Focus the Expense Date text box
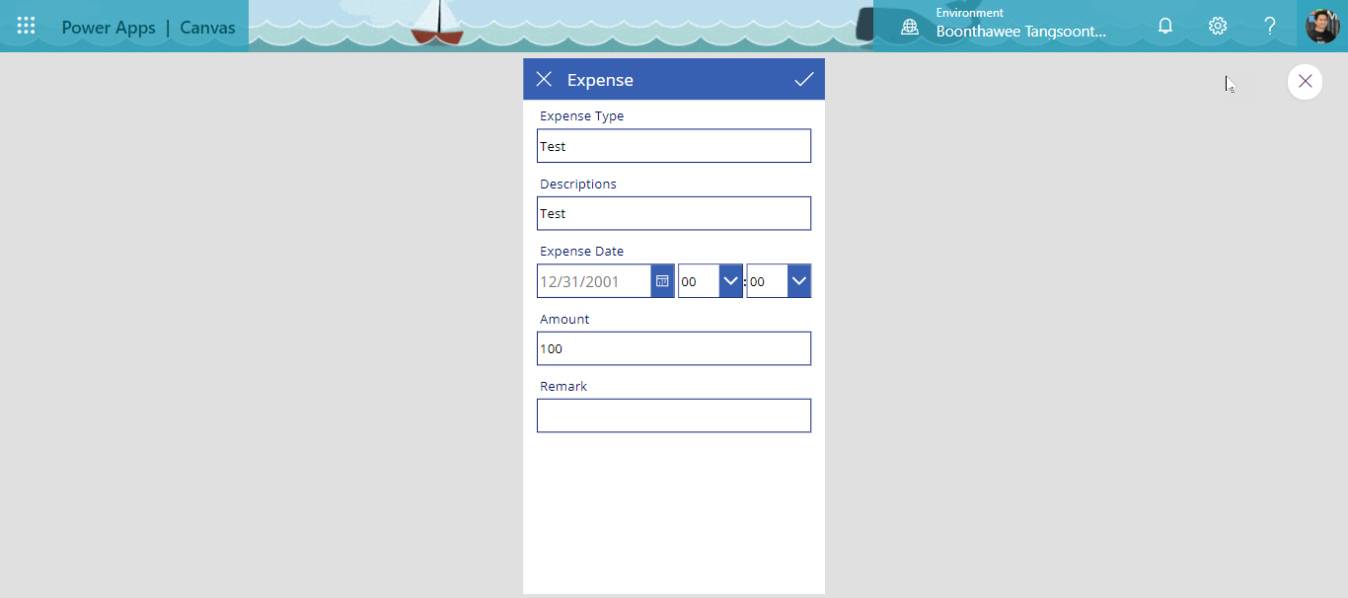The width and height of the screenshot is (1348, 598). click(x=594, y=281)
